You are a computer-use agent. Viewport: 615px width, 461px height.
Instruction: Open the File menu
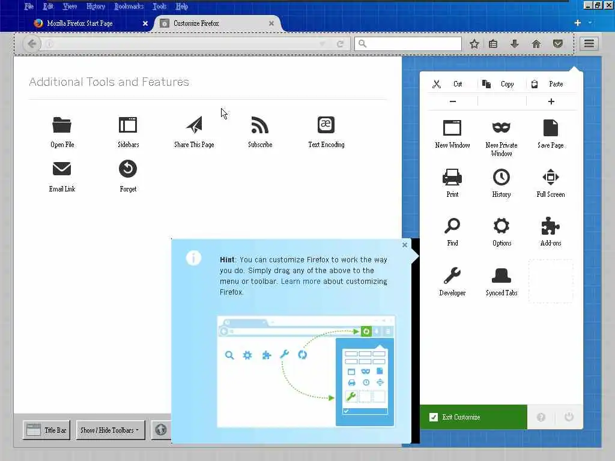(29, 6)
